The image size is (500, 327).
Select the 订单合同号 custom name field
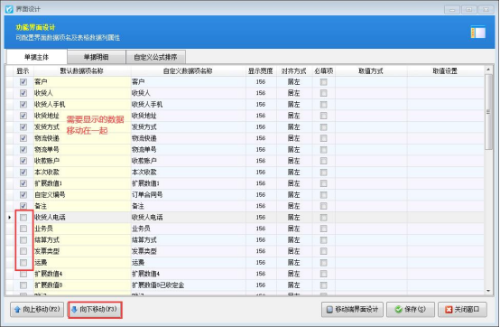tap(188, 194)
